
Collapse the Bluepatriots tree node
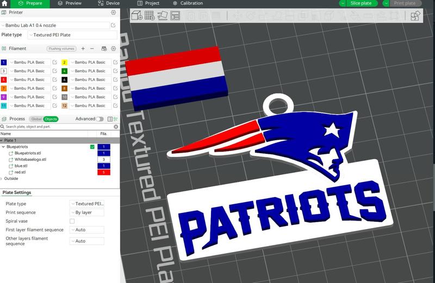point(3,147)
